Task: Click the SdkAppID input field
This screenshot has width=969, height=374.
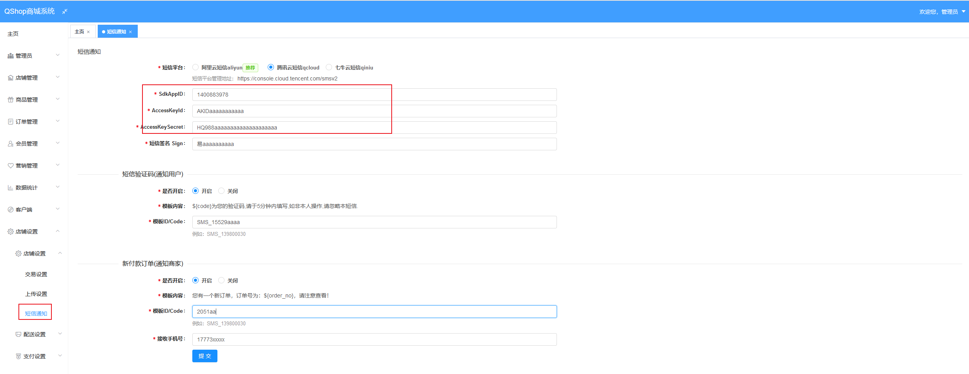Action: tap(374, 95)
